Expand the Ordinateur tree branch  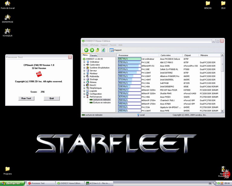coord(84,62)
